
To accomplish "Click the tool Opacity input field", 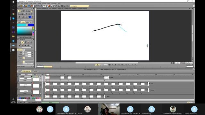I will click(x=28, y=56).
